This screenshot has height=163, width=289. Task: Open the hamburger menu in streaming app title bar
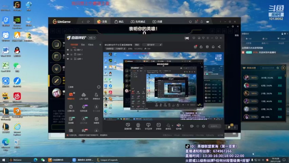208,38
